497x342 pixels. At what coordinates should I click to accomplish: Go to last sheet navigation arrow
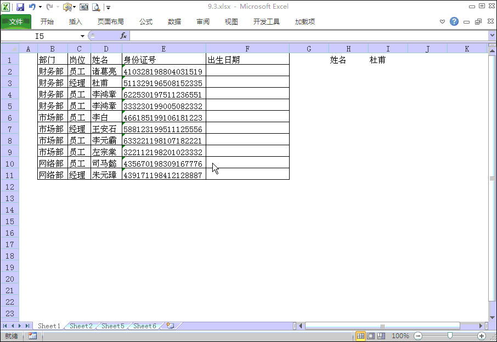(27, 326)
